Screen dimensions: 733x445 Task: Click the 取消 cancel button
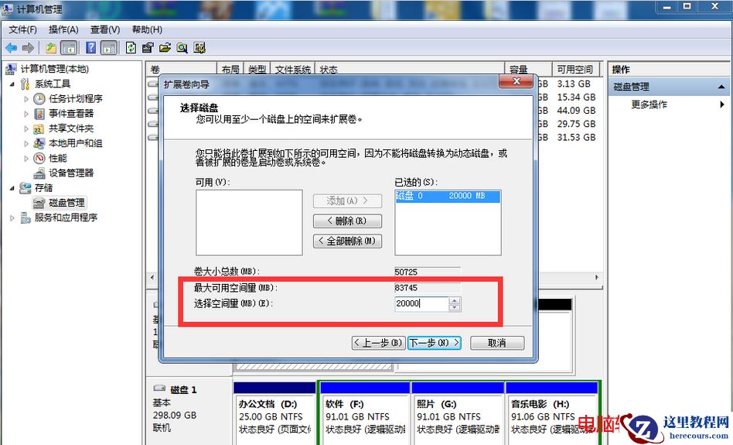(497, 343)
